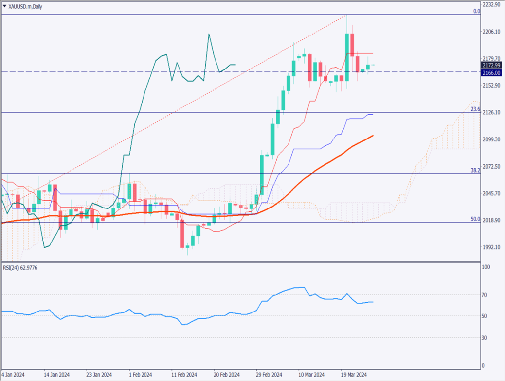
Task: Select the current price tag 2172.99
Action: tap(491, 65)
